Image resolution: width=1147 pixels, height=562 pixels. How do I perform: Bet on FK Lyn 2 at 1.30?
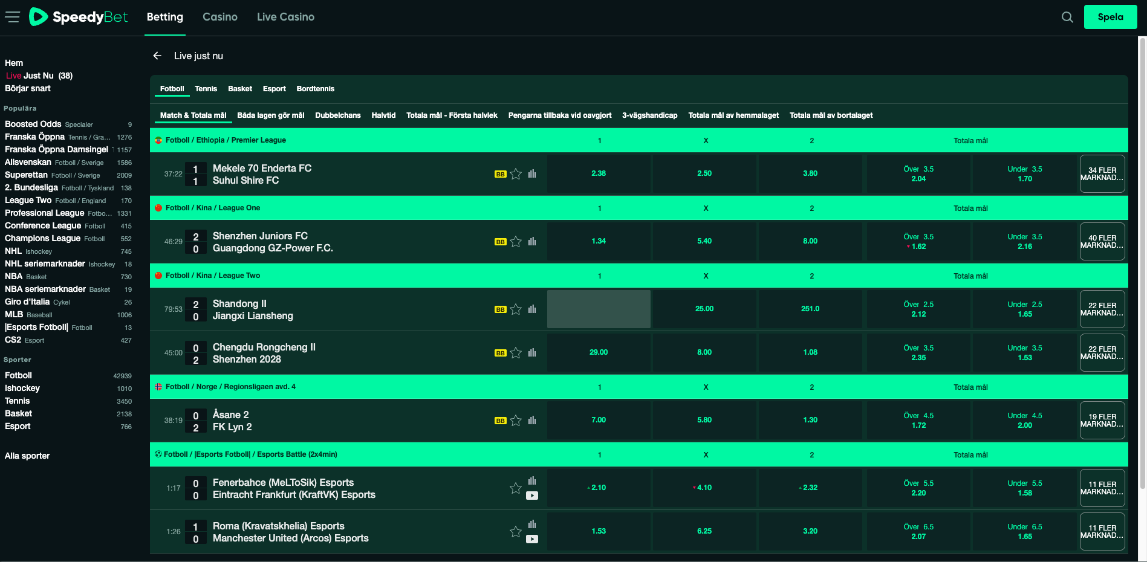coord(810,421)
